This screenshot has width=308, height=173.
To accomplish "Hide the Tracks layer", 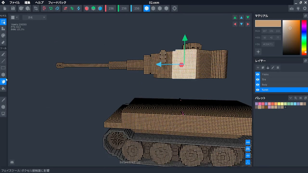I will (x=258, y=74).
